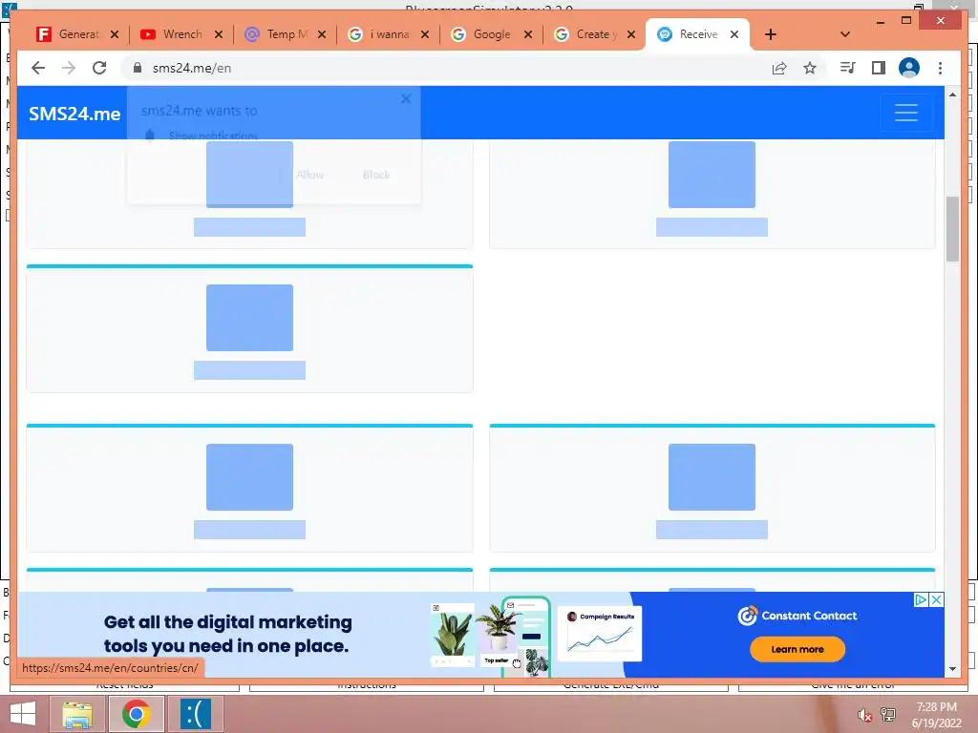The width and height of the screenshot is (978, 733).
Task: Open the SMS24.me hamburger menu
Action: point(906,113)
